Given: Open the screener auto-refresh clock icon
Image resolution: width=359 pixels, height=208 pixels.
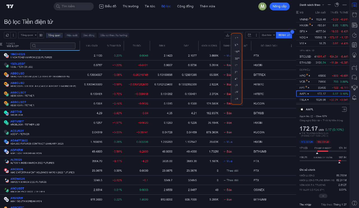Looking at the screenshot, I should pyautogui.click(x=249, y=35).
